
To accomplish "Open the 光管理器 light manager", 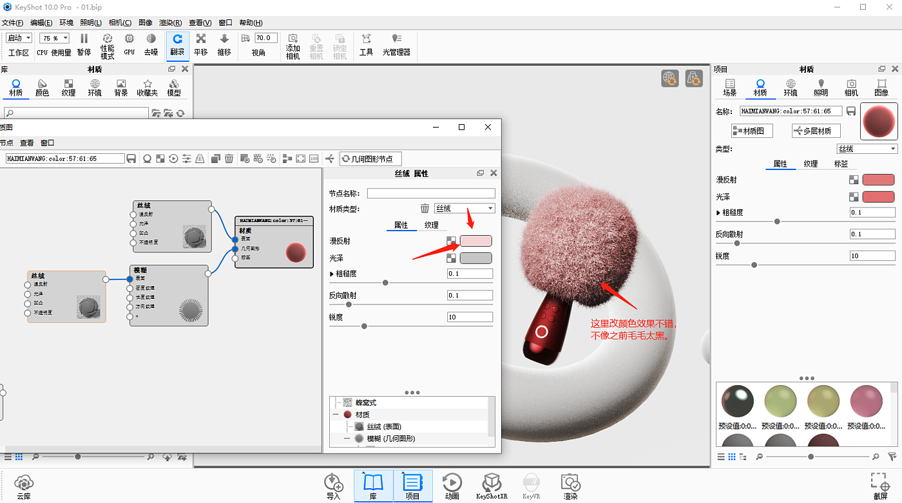I will pos(396,44).
